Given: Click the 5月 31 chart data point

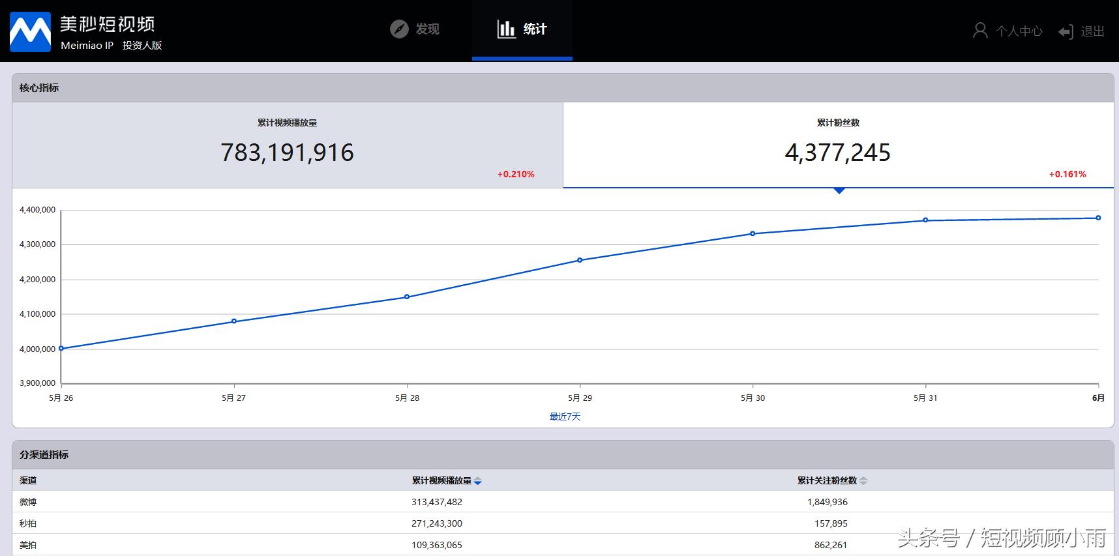Looking at the screenshot, I should click(925, 220).
